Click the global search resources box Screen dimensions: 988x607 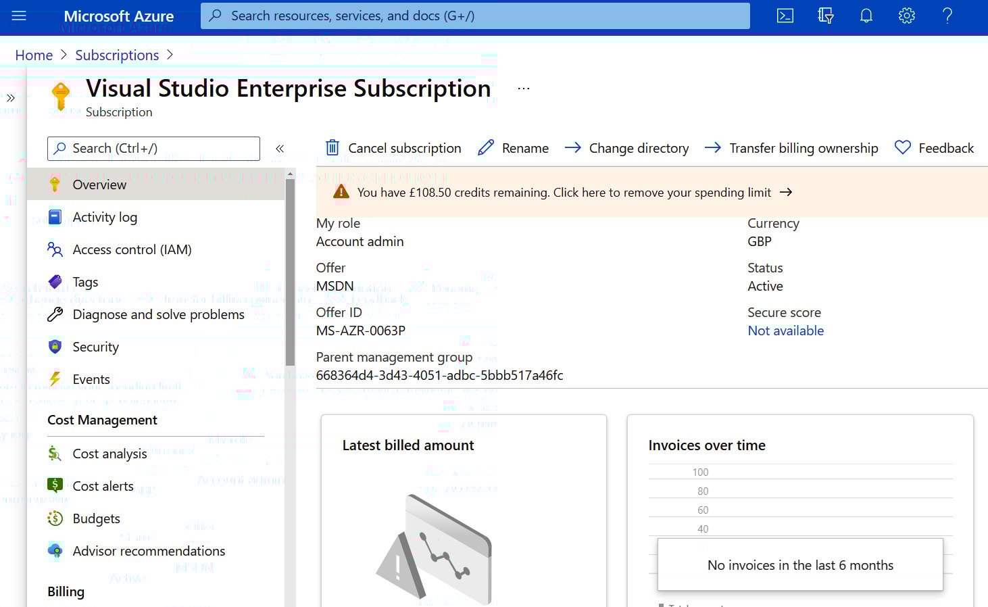pyautogui.click(x=475, y=16)
